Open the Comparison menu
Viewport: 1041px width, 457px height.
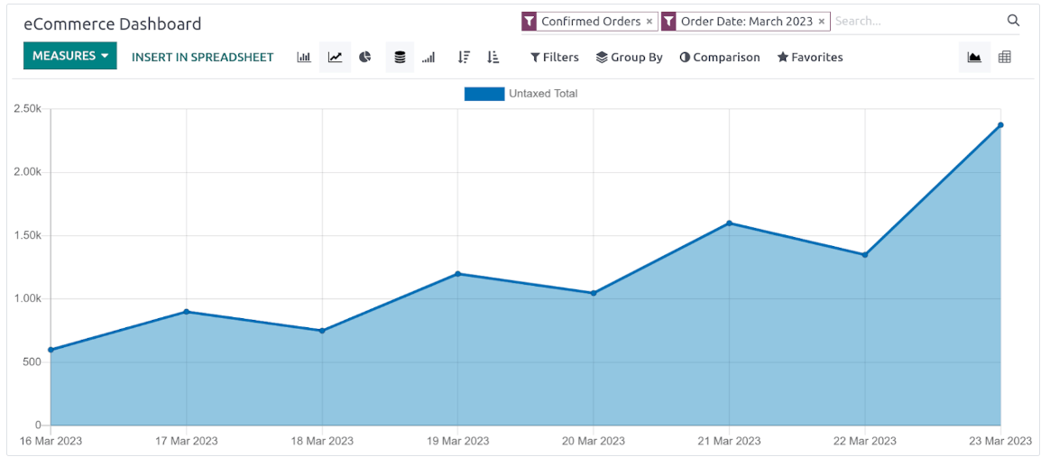720,57
